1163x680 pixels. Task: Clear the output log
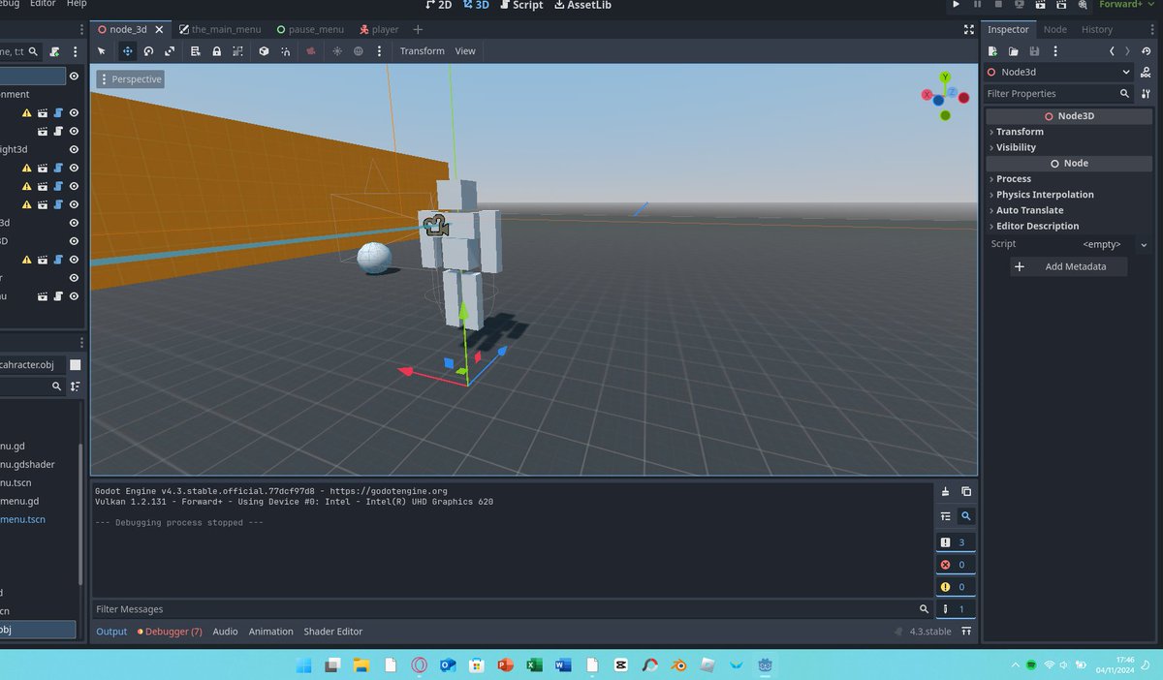pos(946,492)
